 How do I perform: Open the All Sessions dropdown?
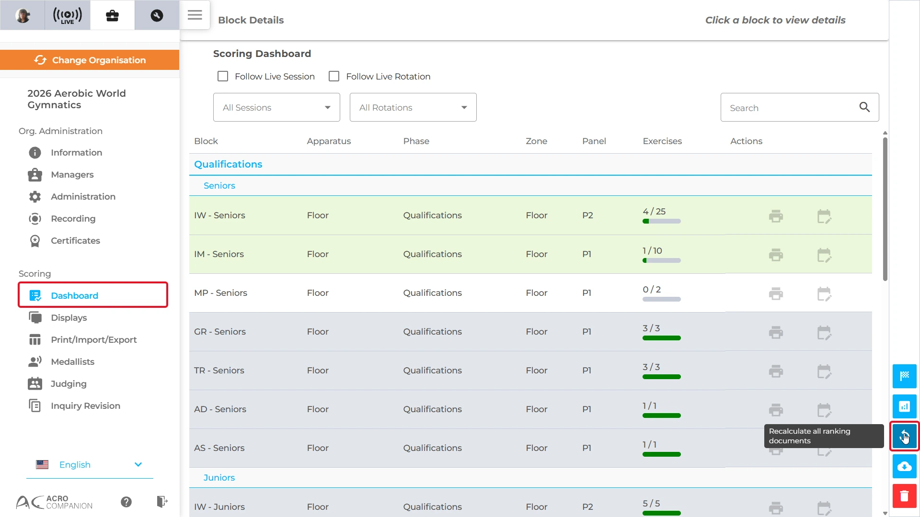click(276, 107)
